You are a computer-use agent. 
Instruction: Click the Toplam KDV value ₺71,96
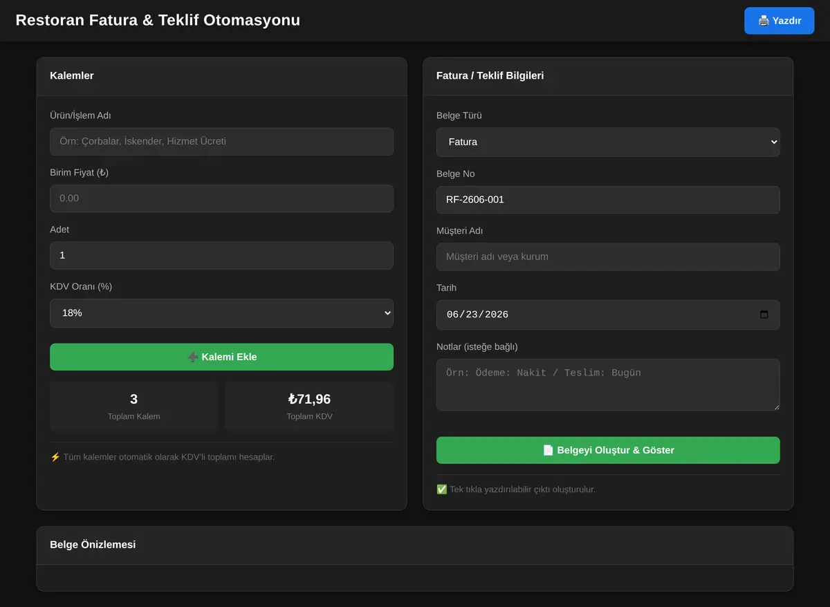[309, 399]
